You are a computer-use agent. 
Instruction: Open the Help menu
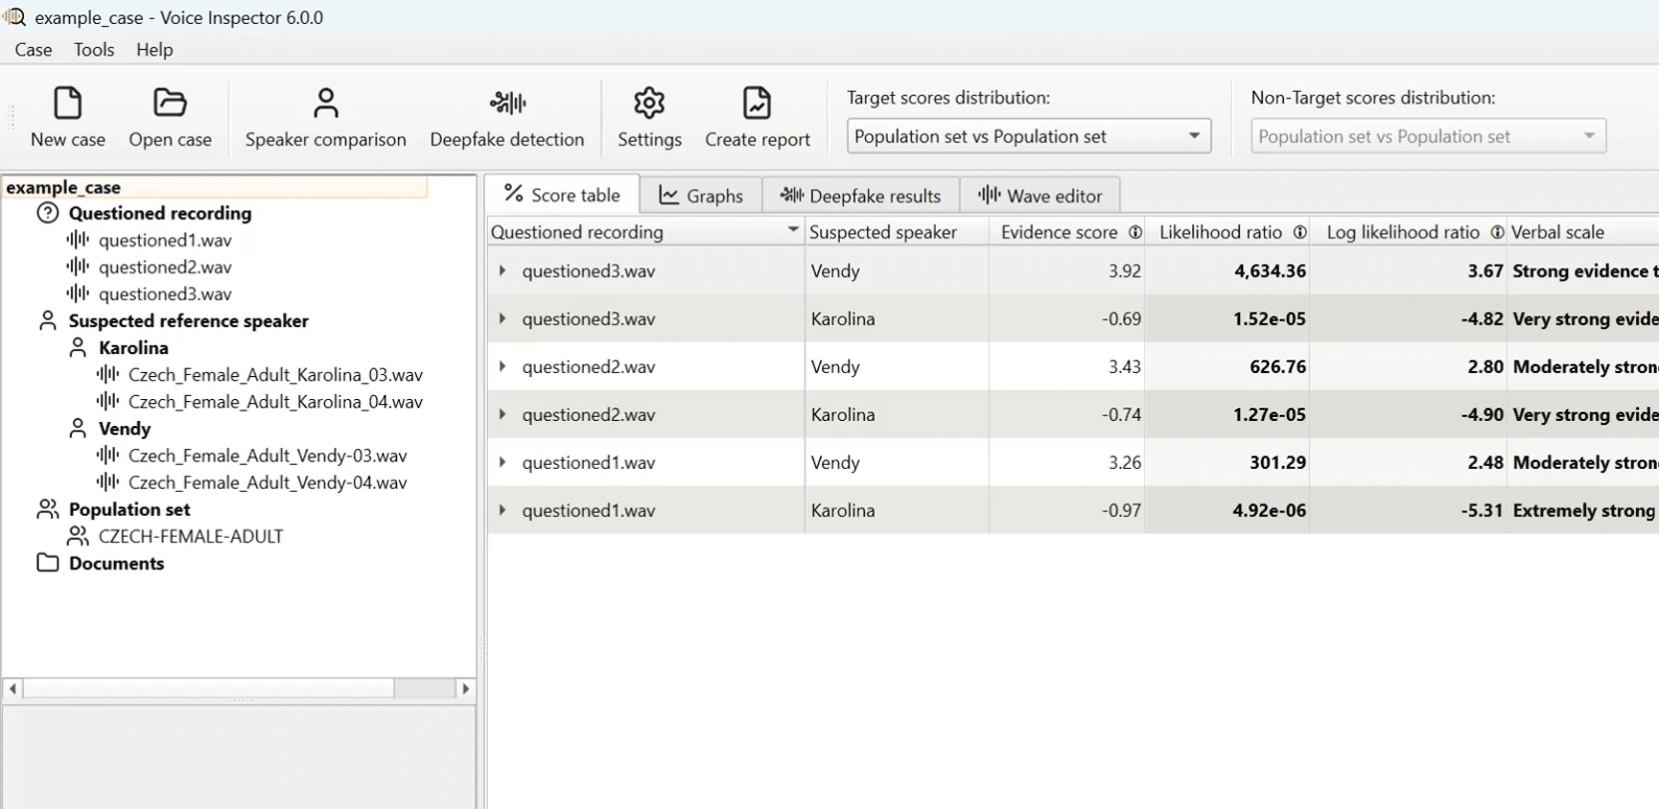click(x=155, y=49)
